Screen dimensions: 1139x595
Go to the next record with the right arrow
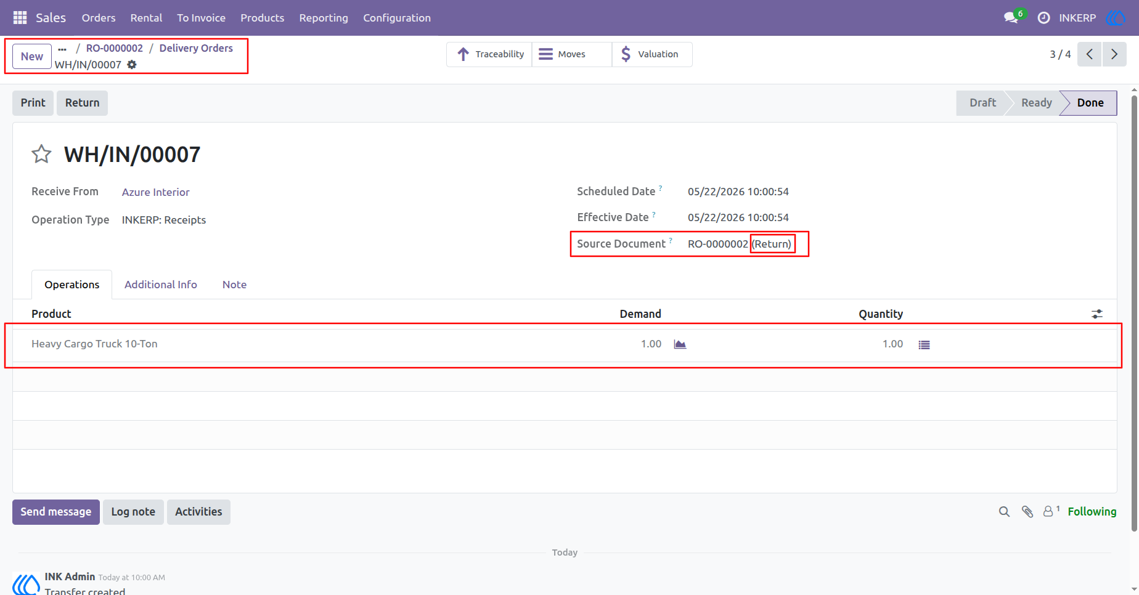tap(1114, 54)
